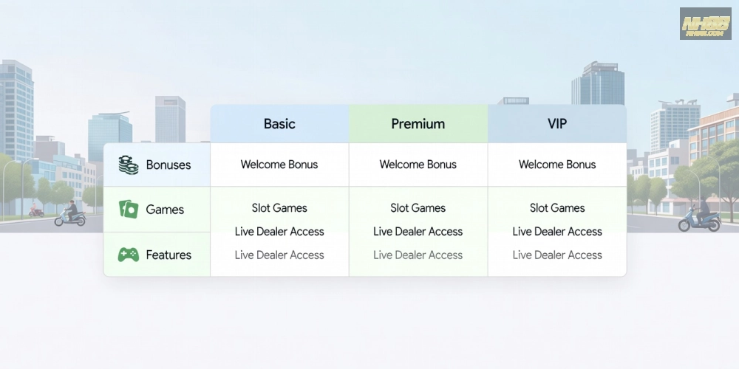
Task: Click dark Live Dealer Access under Premium
Action: [x=418, y=232]
